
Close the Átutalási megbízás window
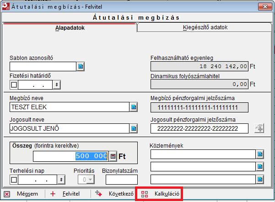click(x=265, y=7)
